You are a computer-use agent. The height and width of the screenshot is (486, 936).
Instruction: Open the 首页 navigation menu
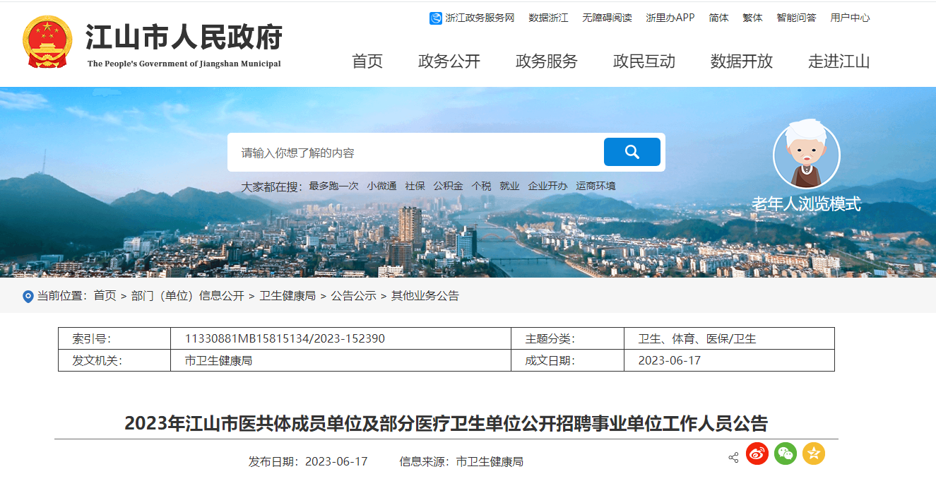pos(367,61)
